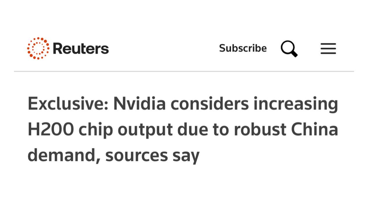Screen dimensions: 368x207
Task: Click the Reuters wordmark text
Action: [x=81, y=49]
